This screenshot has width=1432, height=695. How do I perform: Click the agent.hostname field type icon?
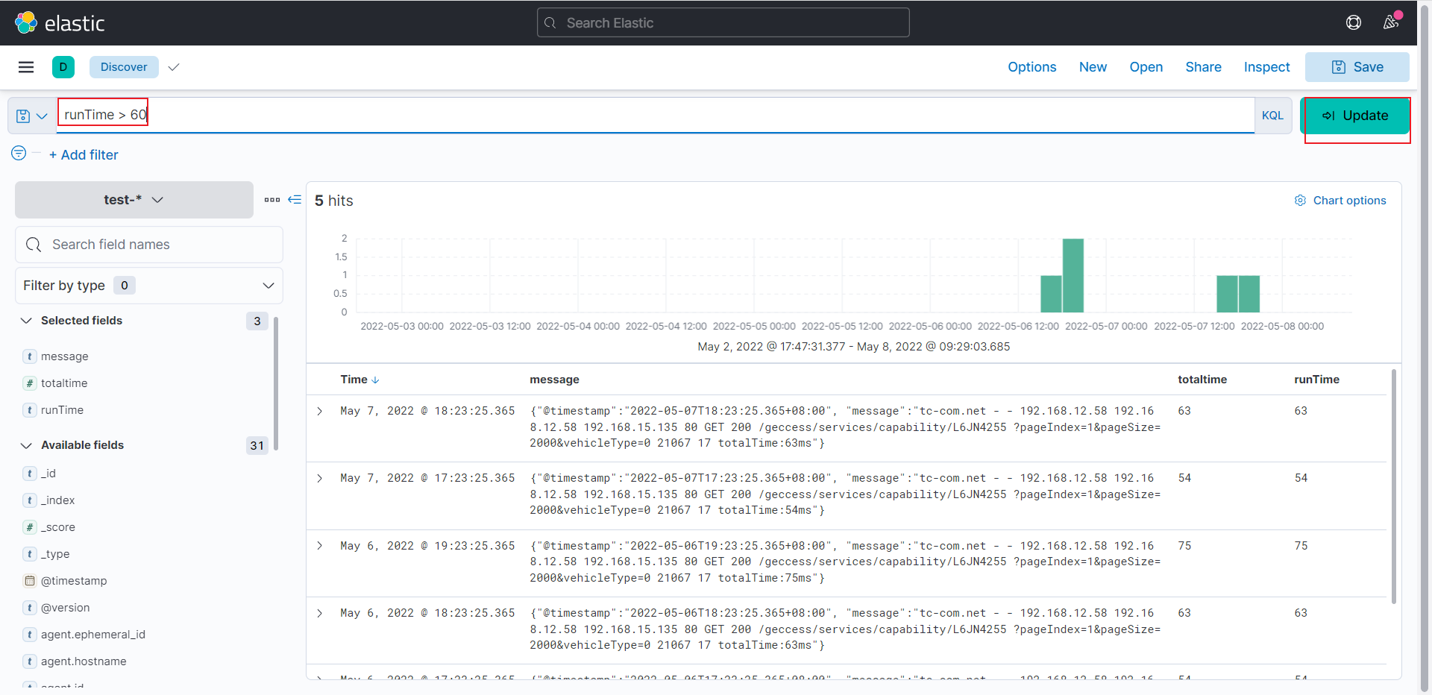pos(30,661)
